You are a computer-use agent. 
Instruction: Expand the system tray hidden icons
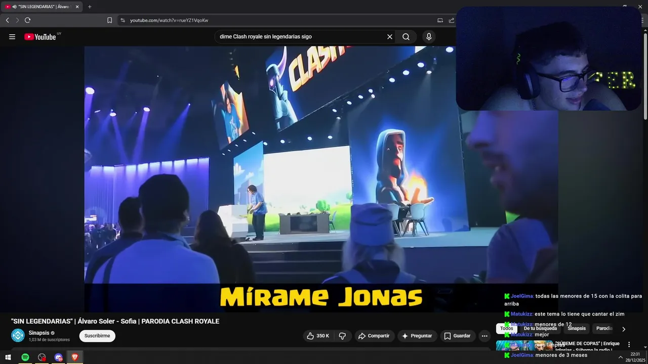(x=621, y=357)
